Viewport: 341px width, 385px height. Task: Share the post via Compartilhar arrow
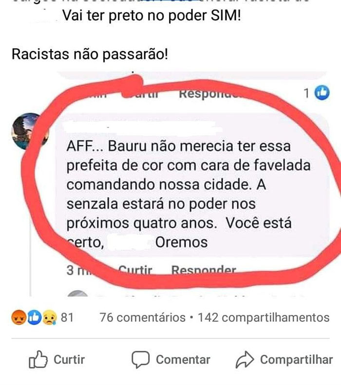pos(284,360)
